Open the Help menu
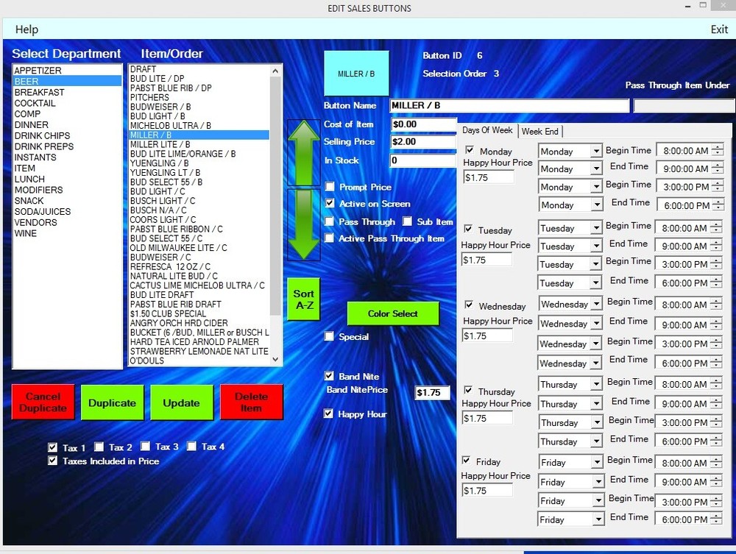 26,29
